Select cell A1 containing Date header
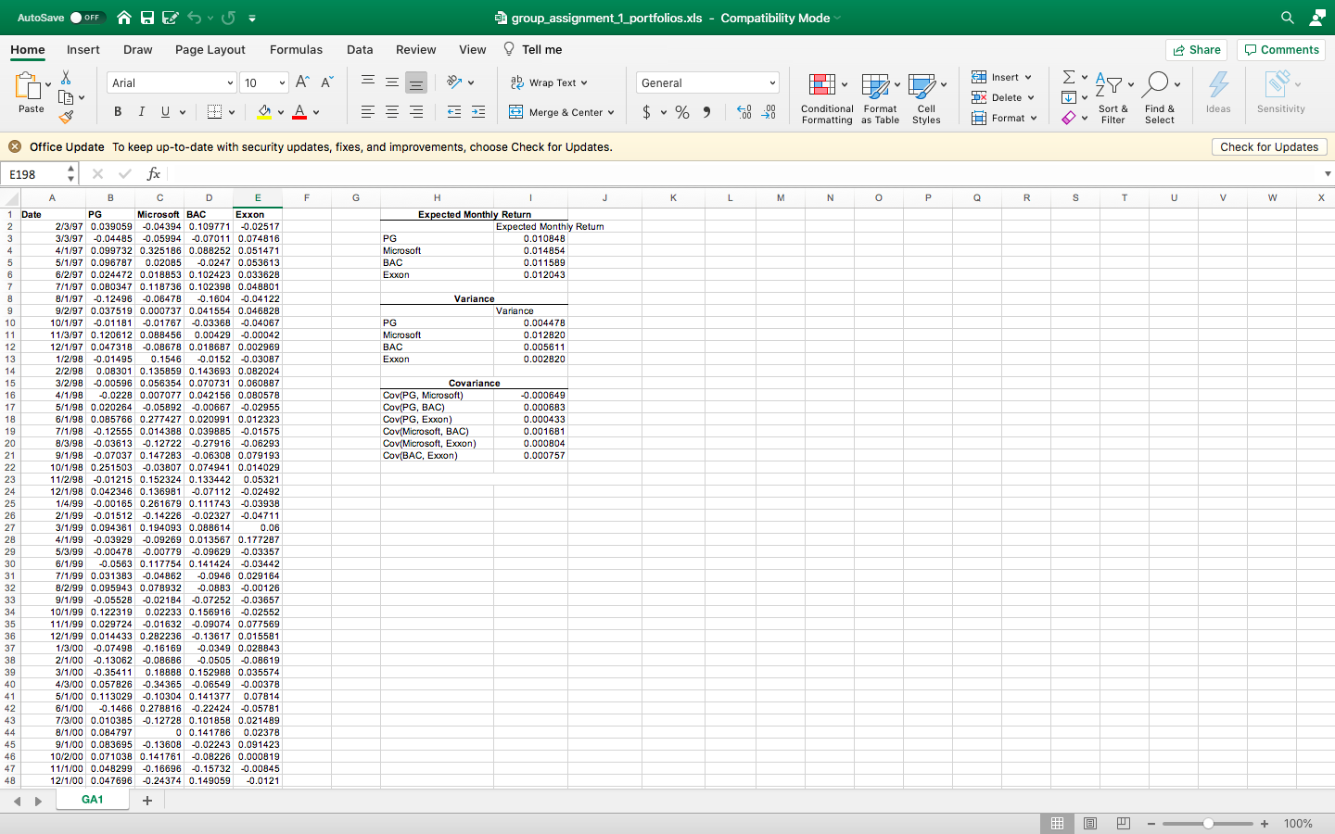Viewport: 1335px width, 834px height. 52,212
